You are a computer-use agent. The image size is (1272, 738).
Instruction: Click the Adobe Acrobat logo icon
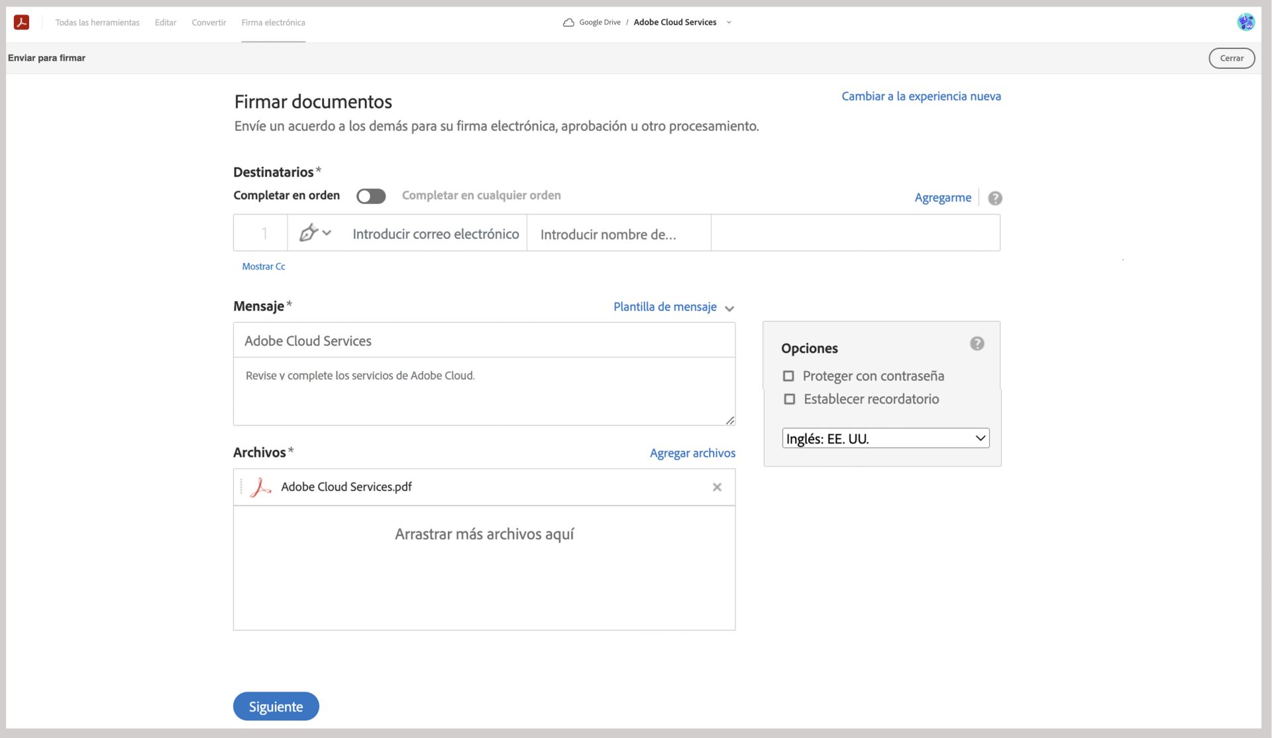pos(21,23)
